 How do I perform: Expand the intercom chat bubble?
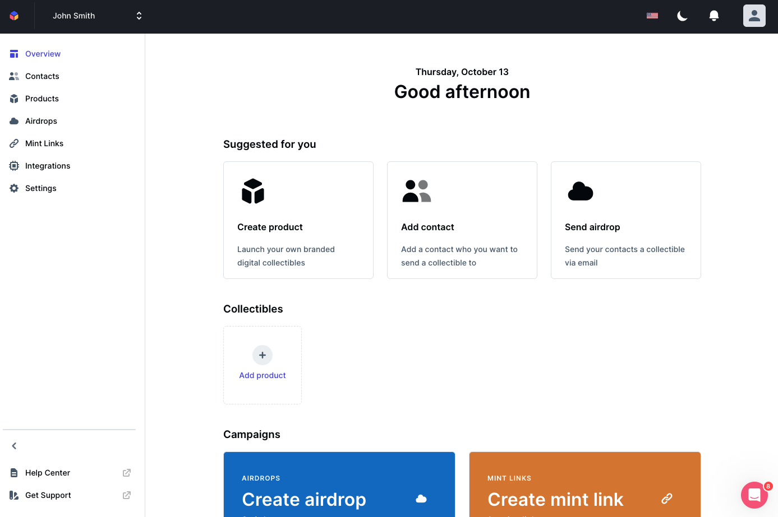(x=754, y=495)
